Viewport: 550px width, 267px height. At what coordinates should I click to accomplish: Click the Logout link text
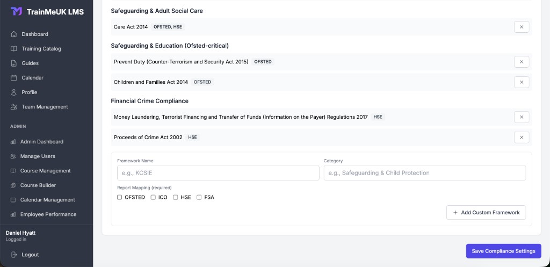point(30,255)
